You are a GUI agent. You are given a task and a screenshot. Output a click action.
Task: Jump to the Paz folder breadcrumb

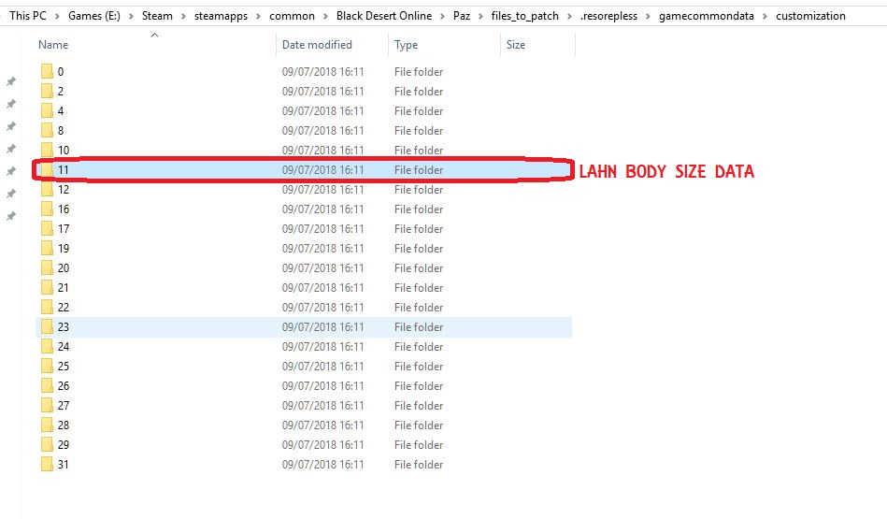(464, 16)
